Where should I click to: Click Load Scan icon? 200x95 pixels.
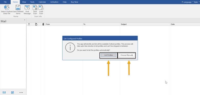(x=41, y=8)
